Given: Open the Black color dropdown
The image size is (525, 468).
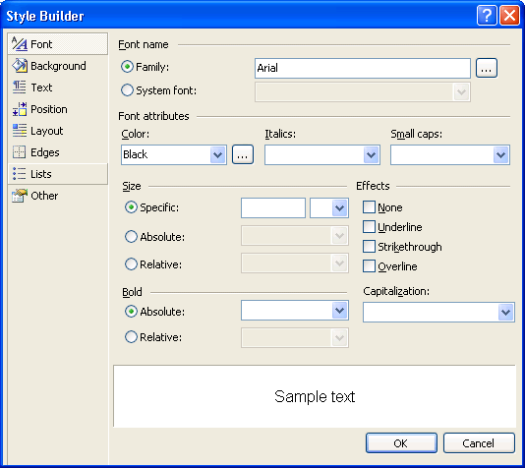Looking at the screenshot, I should pos(174,154).
